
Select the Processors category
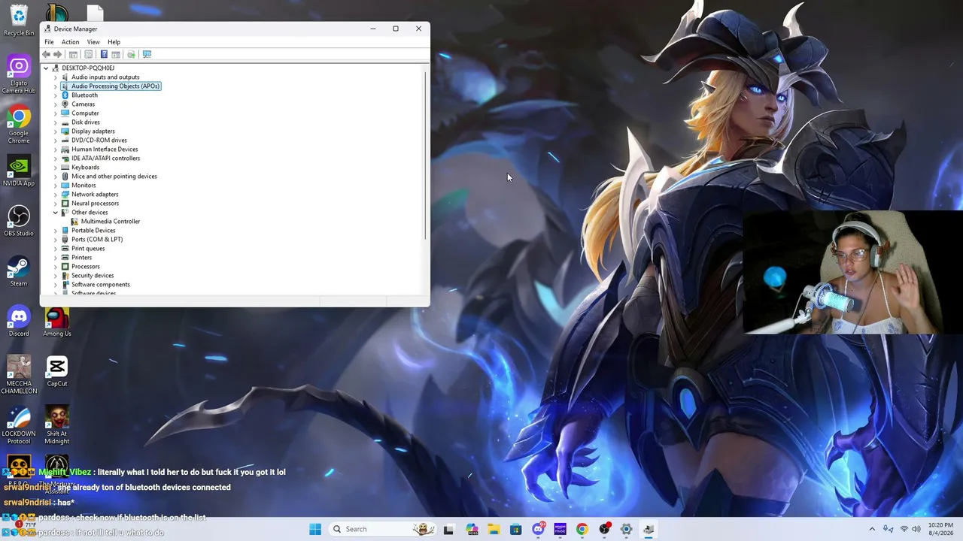point(86,267)
